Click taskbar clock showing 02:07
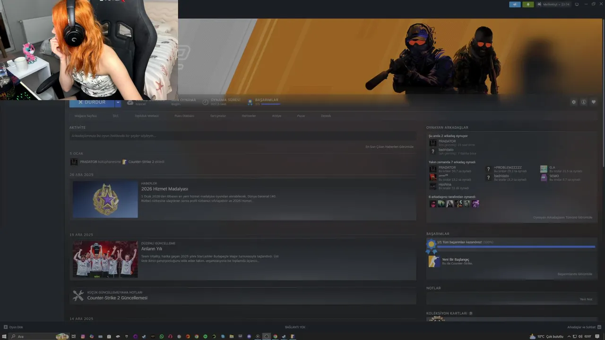 (x=588, y=337)
